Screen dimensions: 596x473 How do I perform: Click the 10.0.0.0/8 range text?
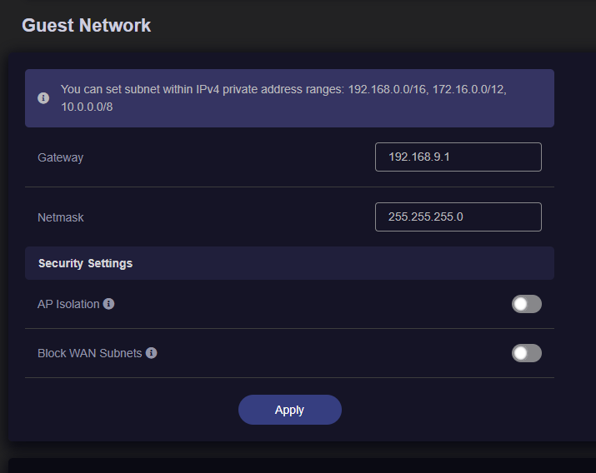tap(87, 107)
